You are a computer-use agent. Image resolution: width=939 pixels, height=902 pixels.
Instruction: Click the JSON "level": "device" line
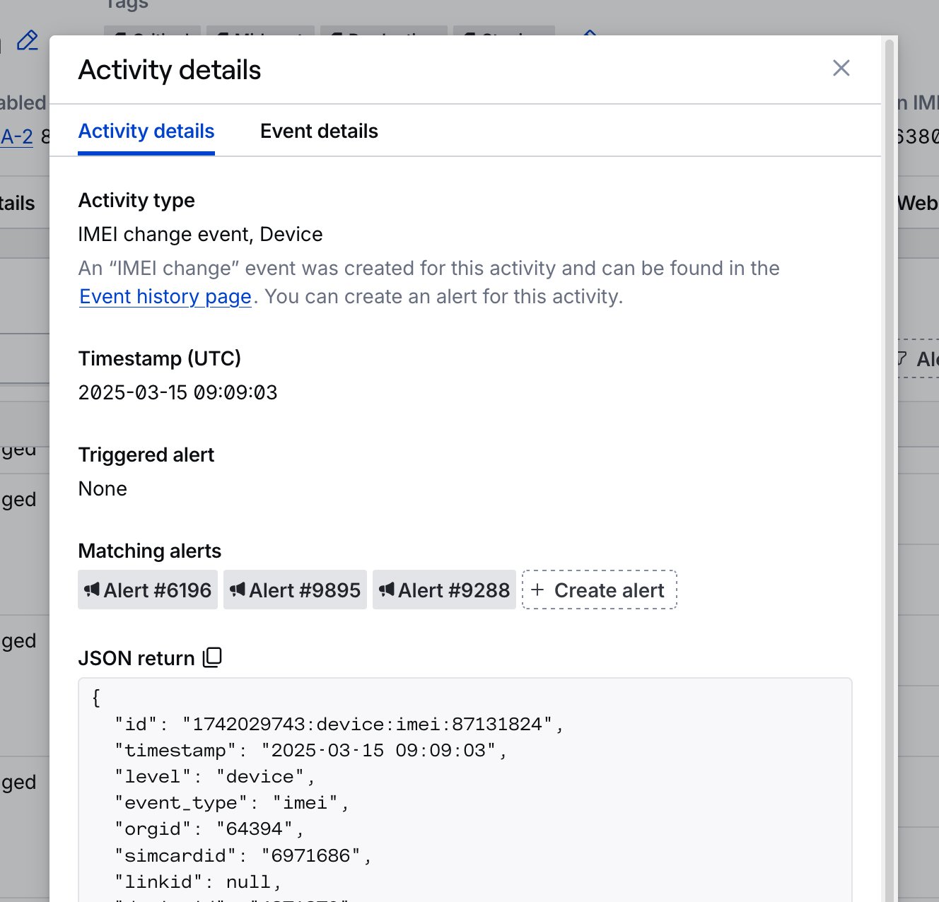(x=214, y=776)
